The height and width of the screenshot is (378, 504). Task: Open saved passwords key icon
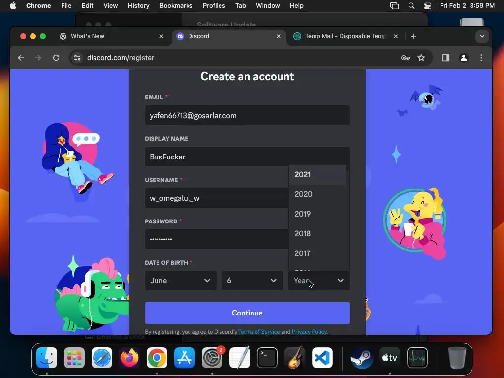point(406,58)
